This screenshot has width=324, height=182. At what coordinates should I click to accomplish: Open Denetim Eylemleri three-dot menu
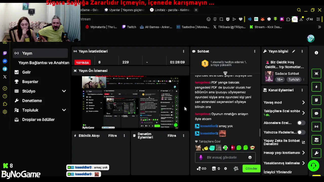click(x=184, y=136)
